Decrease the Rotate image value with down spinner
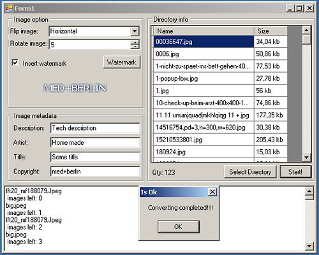This screenshot has width=319, height=255. 135,47
